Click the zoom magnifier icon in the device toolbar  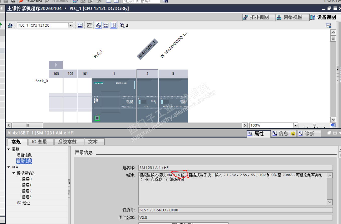122,25
